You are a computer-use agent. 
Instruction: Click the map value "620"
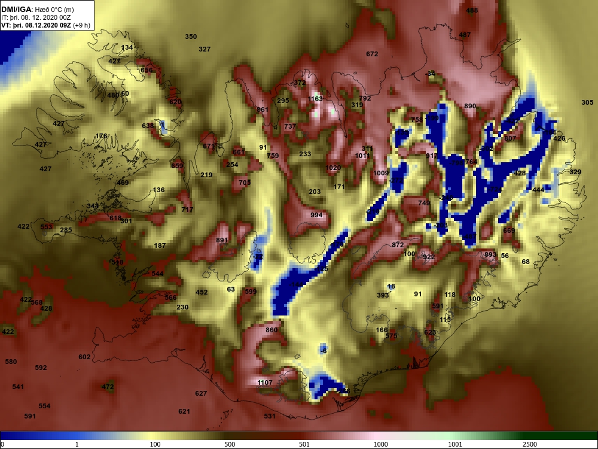[175, 102]
